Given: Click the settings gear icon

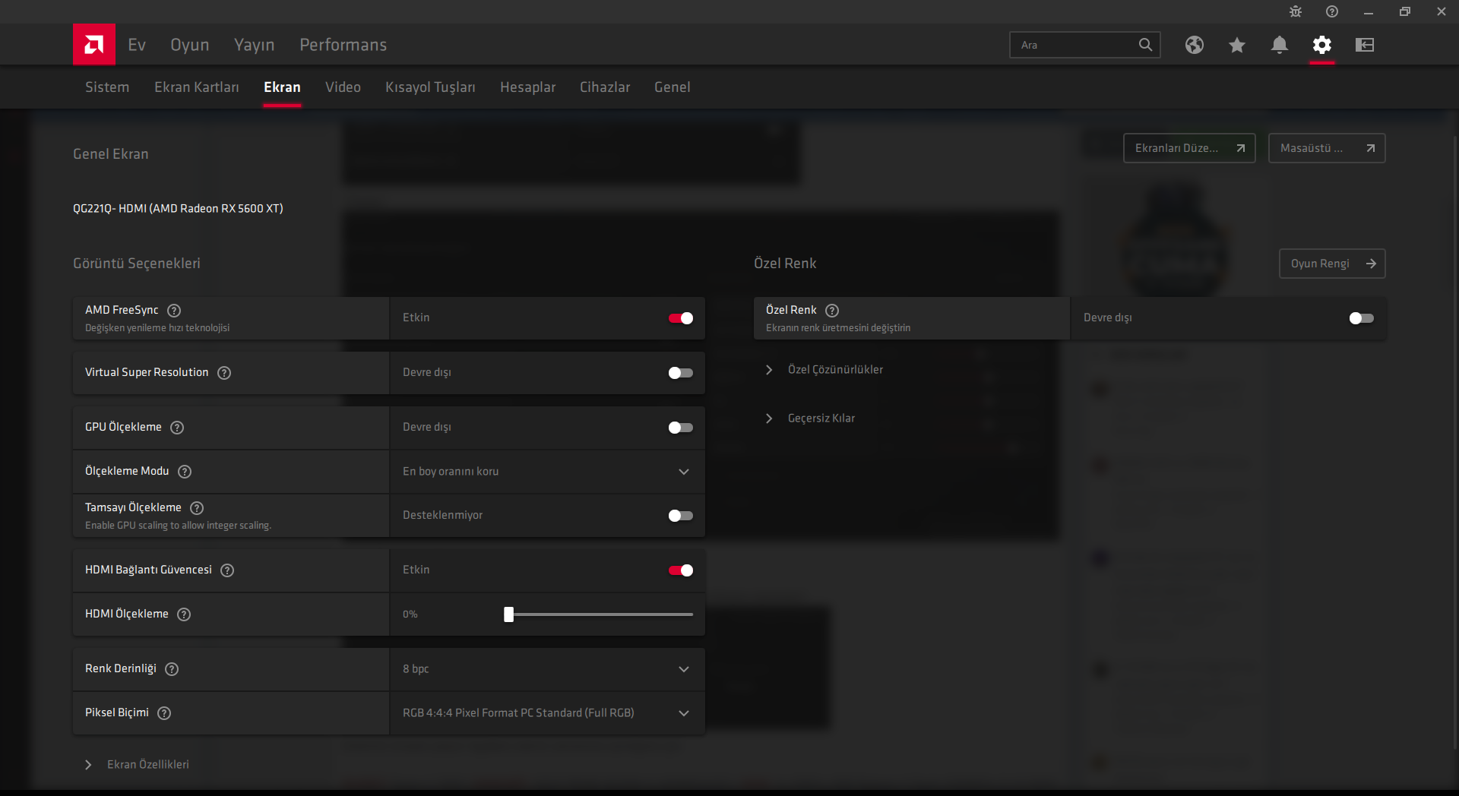Looking at the screenshot, I should (x=1322, y=45).
